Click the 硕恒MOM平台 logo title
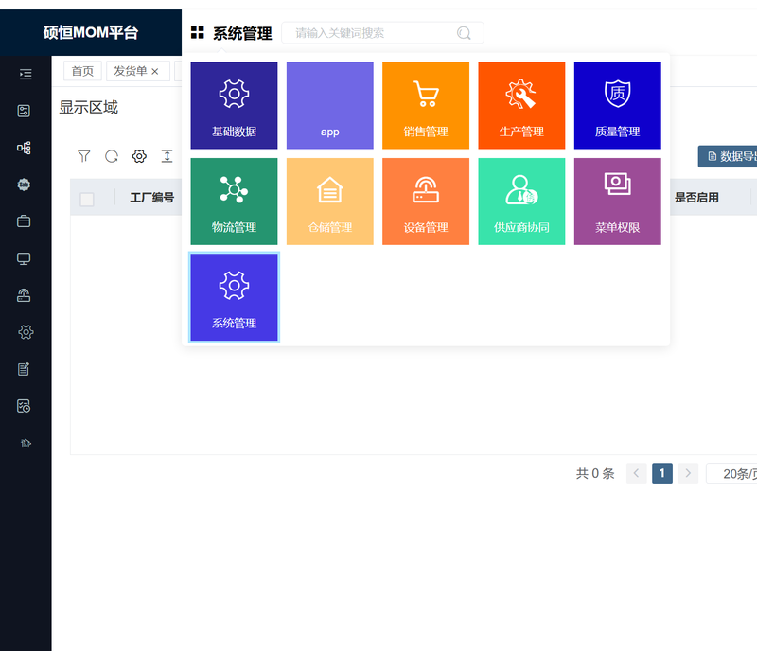Viewport: 757px width, 651px height. [x=91, y=32]
